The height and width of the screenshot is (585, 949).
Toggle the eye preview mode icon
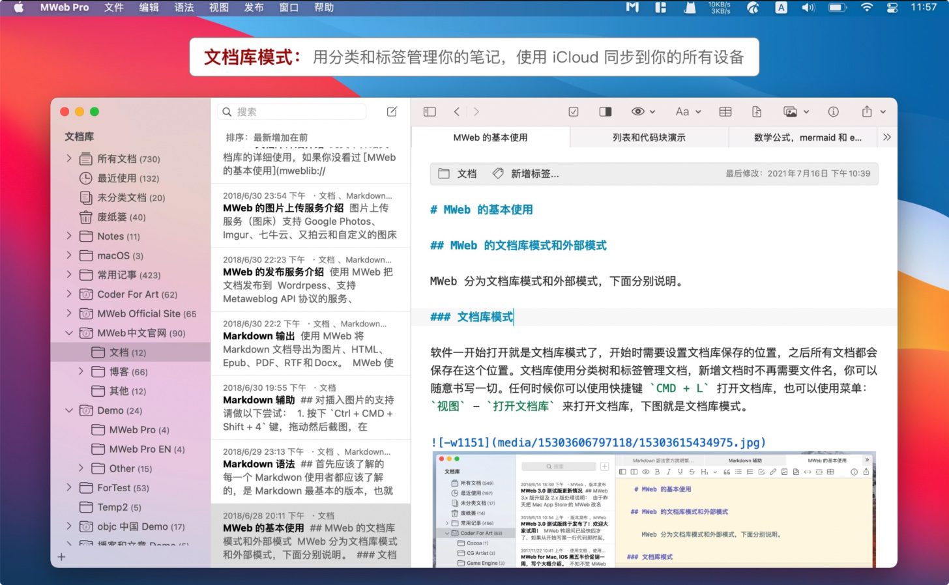(638, 112)
